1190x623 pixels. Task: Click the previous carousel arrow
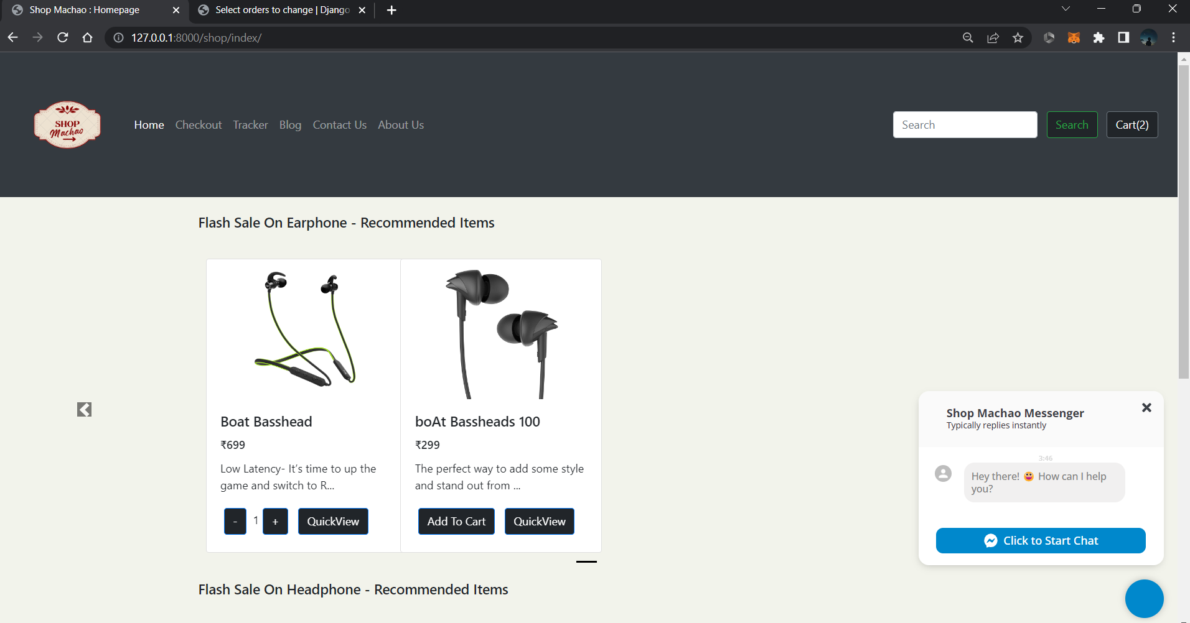pyautogui.click(x=84, y=408)
